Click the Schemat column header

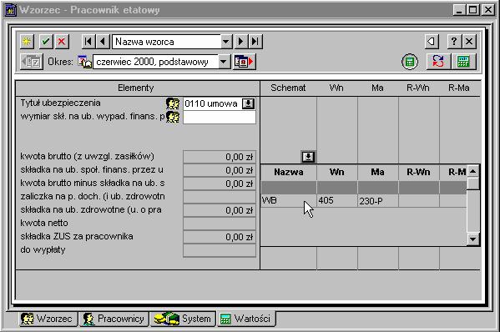288,88
